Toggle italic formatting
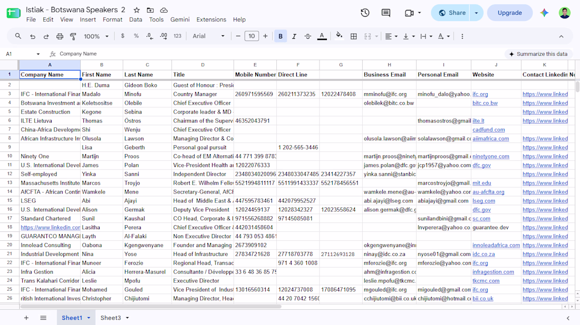 point(294,36)
